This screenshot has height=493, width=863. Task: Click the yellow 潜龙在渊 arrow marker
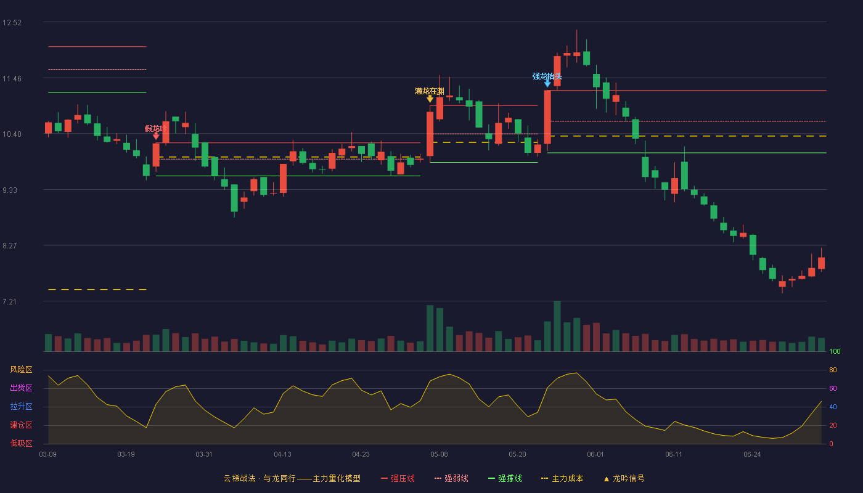tap(430, 99)
